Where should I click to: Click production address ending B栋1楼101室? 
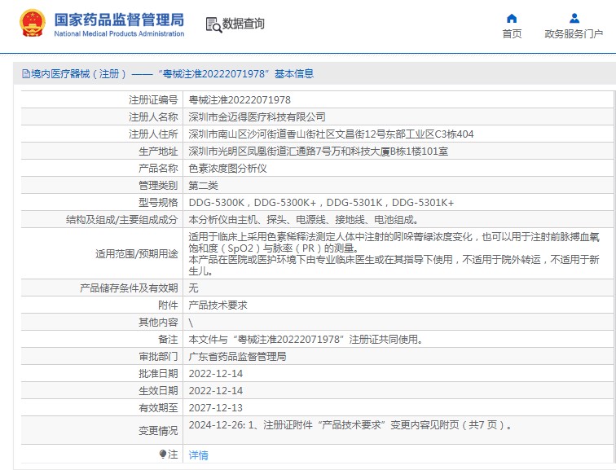(319, 152)
